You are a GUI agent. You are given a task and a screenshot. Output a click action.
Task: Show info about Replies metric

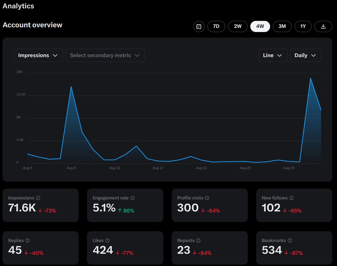(28, 241)
